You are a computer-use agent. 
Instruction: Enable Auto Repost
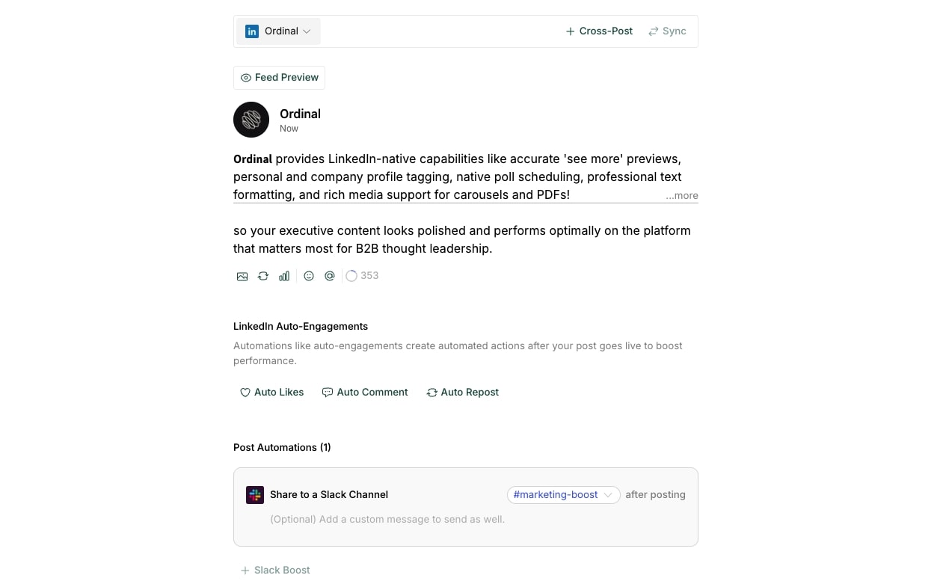462,392
